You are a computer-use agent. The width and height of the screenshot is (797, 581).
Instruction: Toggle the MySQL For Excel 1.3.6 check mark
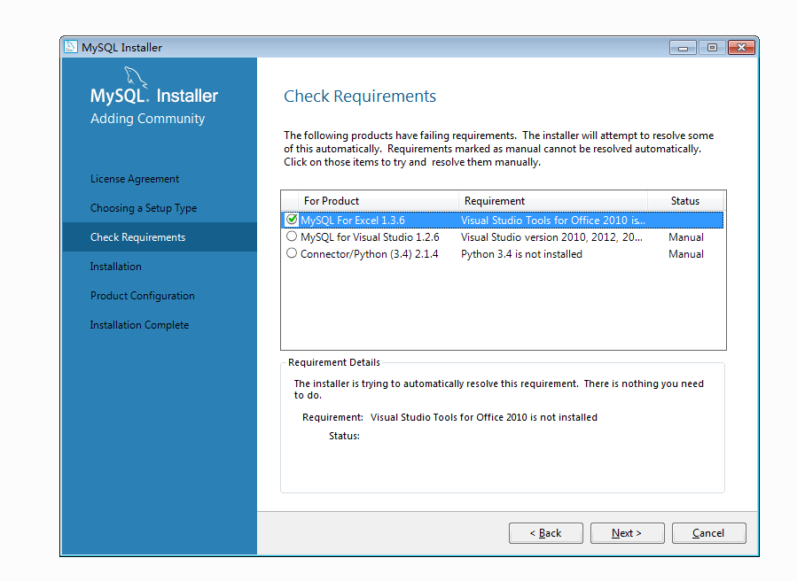pos(292,220)
